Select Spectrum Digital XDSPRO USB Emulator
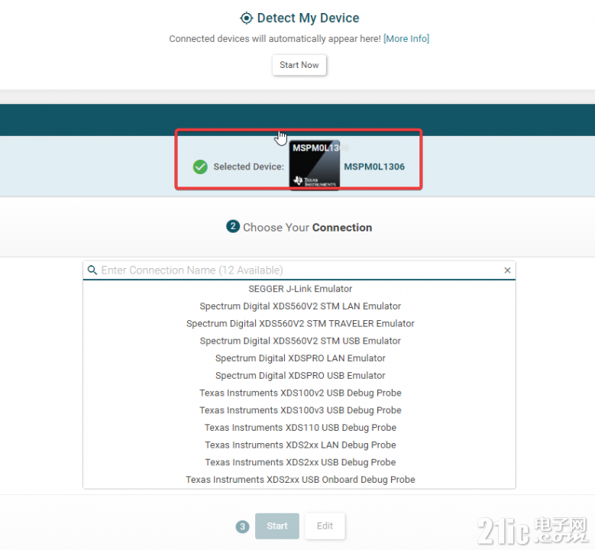This screenshot has height=550, width=595. coord(300,375)
